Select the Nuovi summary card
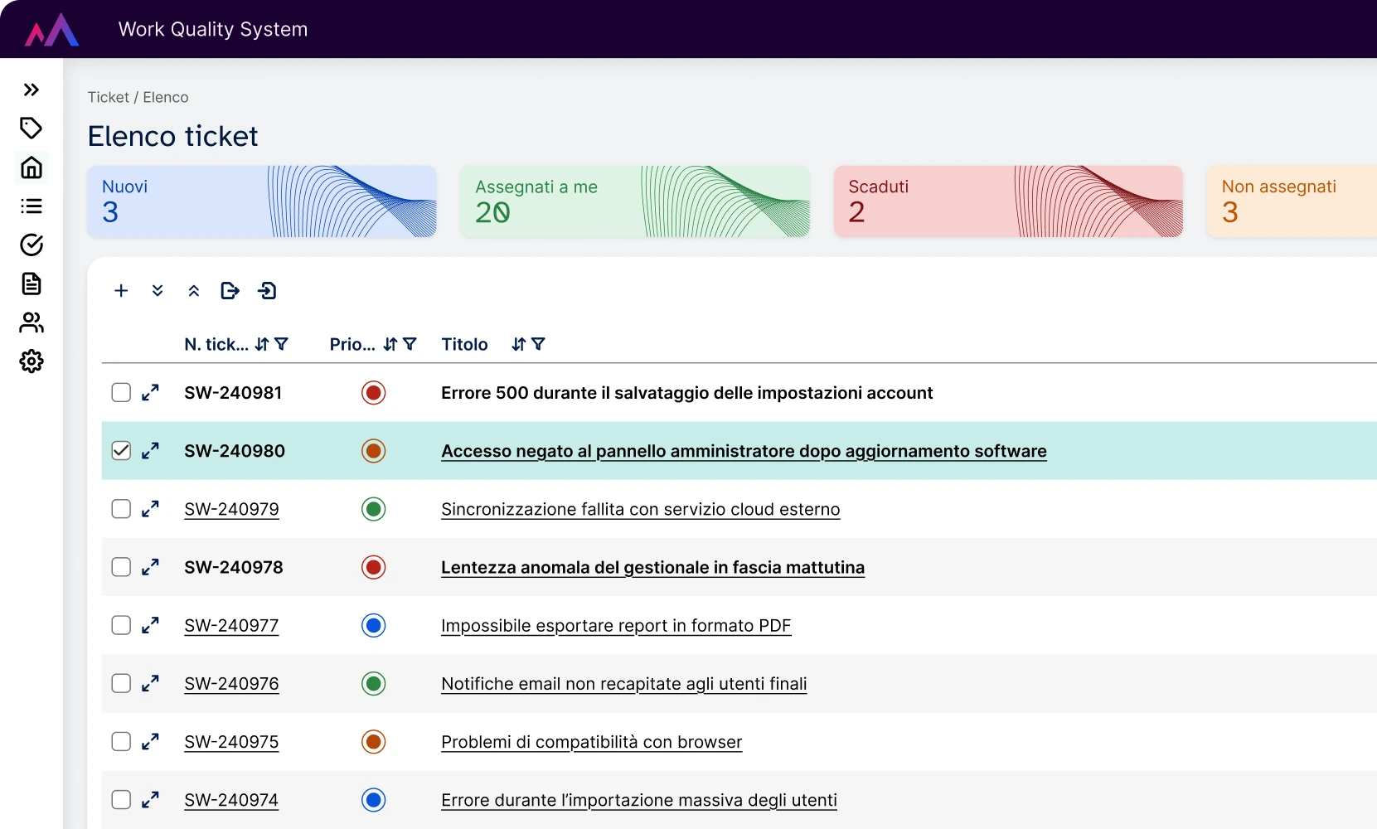This screenshot has height=829, width=1377. (x=262, y=201)
